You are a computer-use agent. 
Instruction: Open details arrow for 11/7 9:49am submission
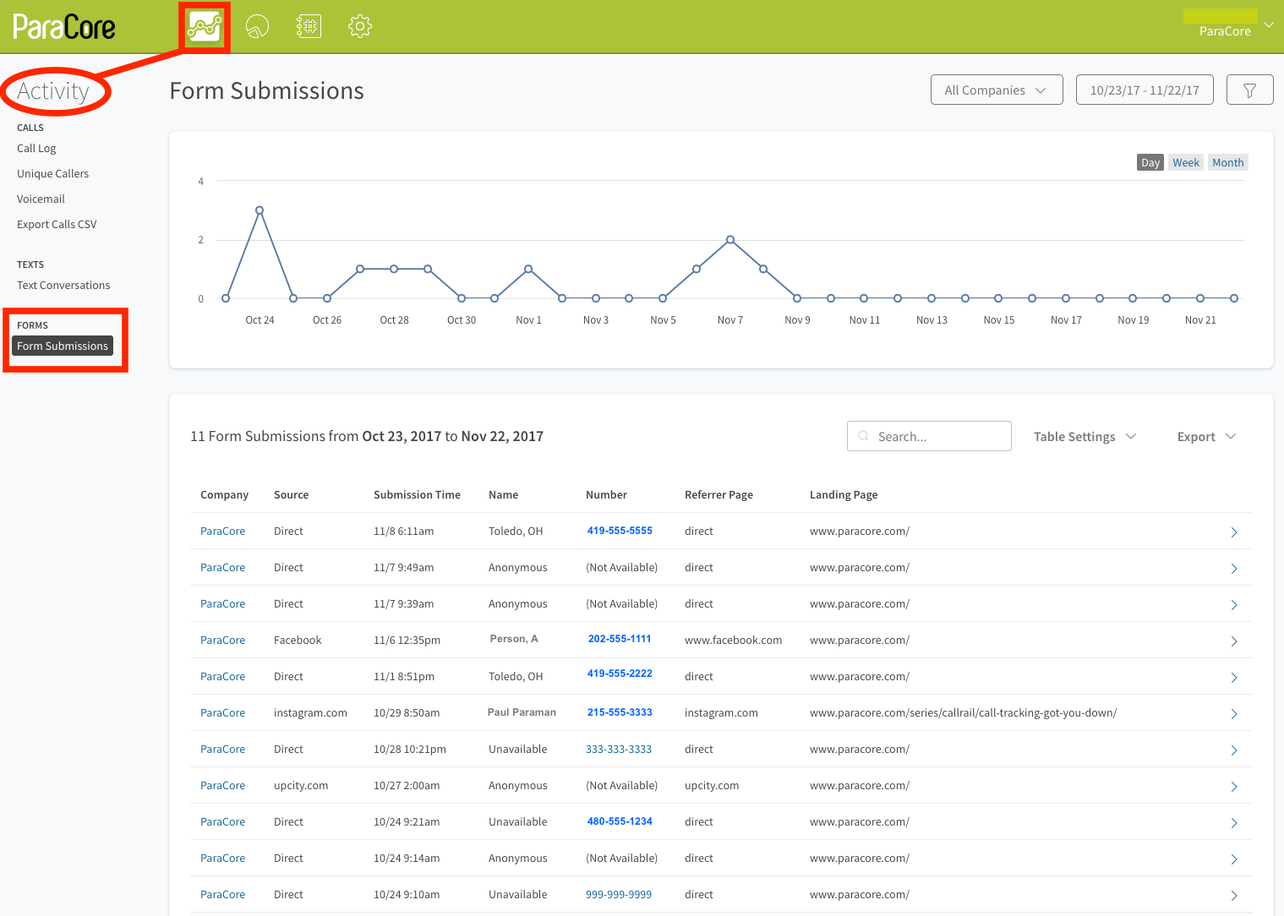[x=1234, y=569]
